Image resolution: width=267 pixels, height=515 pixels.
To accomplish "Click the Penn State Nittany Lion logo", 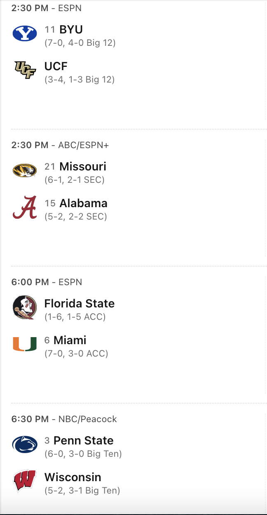I will coord(24,444).
